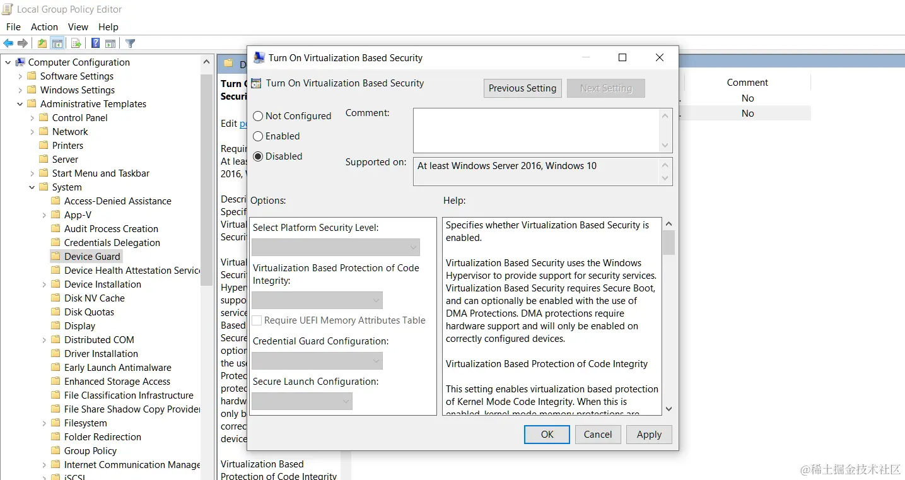This screenshot has height=480, width=905.
Task: Confirm the dialog with OK
Action: coord(547,435)
